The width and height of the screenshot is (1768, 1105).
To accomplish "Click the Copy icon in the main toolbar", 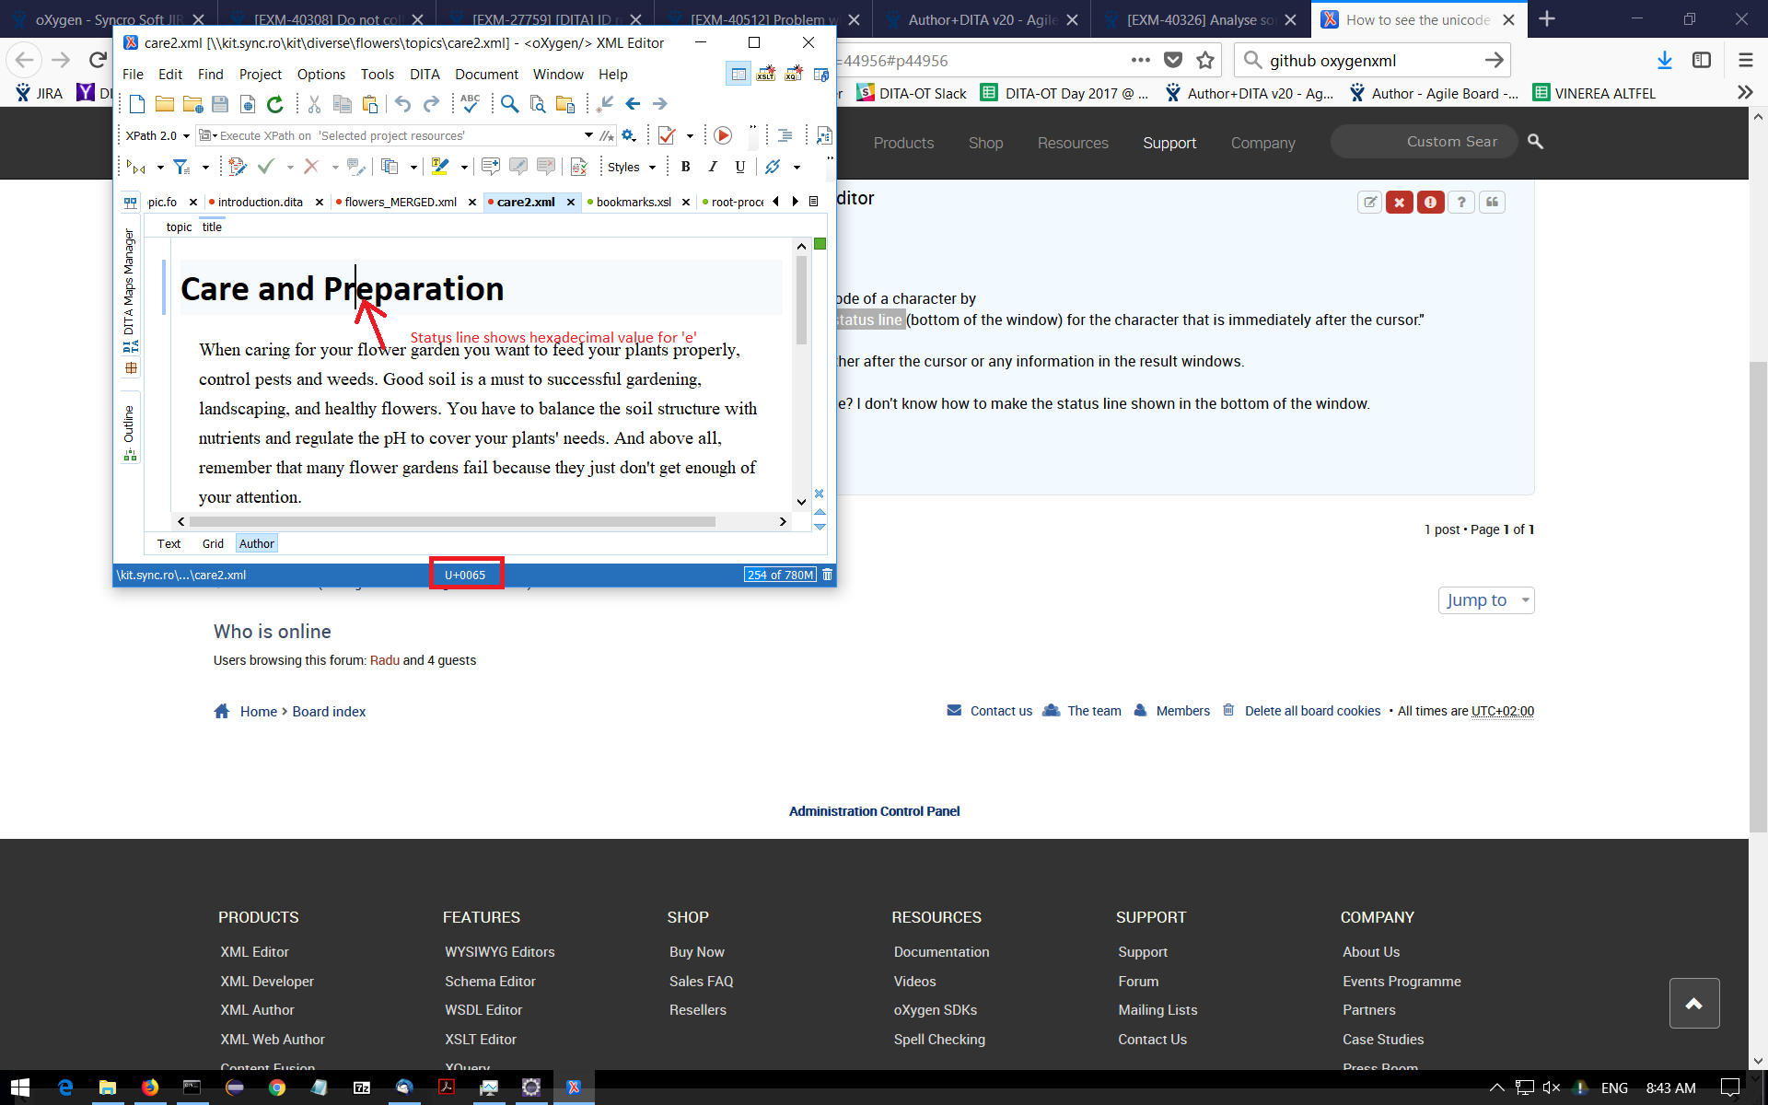I will point(342,104).
